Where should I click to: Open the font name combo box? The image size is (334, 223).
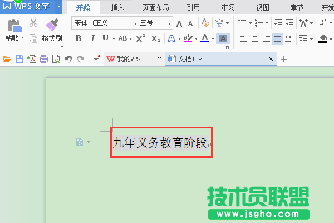105,23
